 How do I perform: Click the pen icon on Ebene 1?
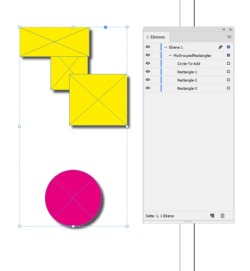click(x=220, y=47)
